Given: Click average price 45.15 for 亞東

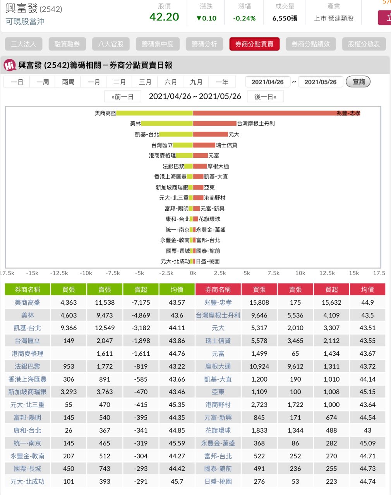Looking at the screenshot, I should click(367, 392).
